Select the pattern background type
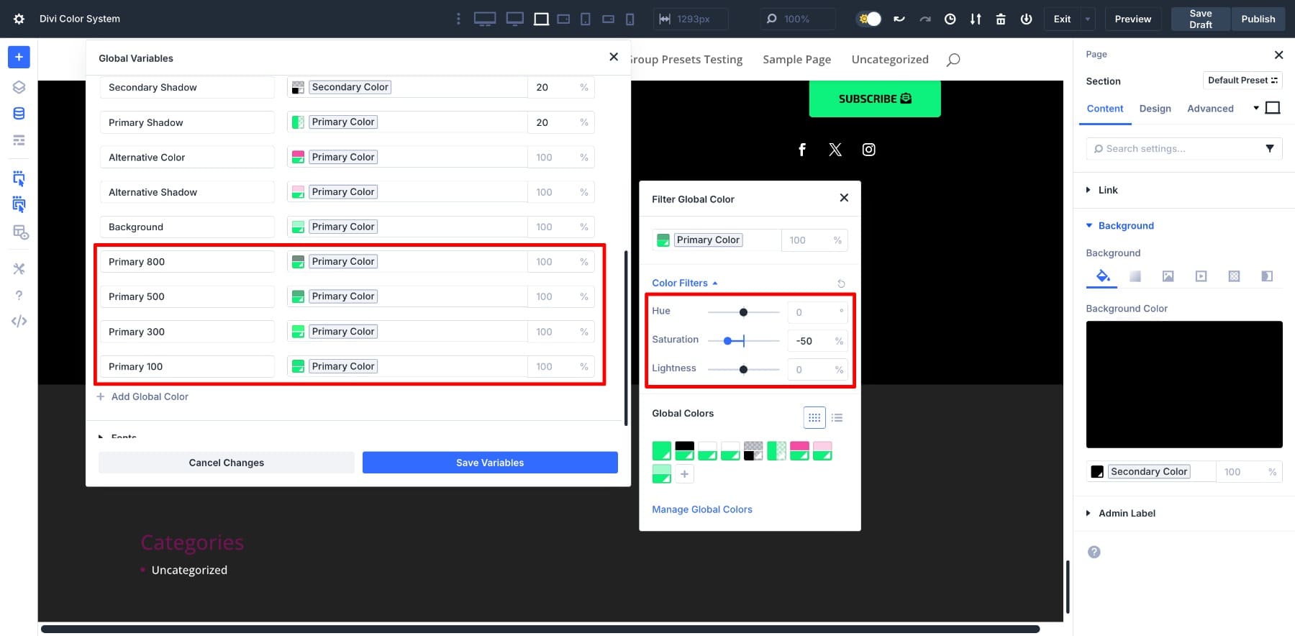1295x636 pixels. coord(1235,276)
